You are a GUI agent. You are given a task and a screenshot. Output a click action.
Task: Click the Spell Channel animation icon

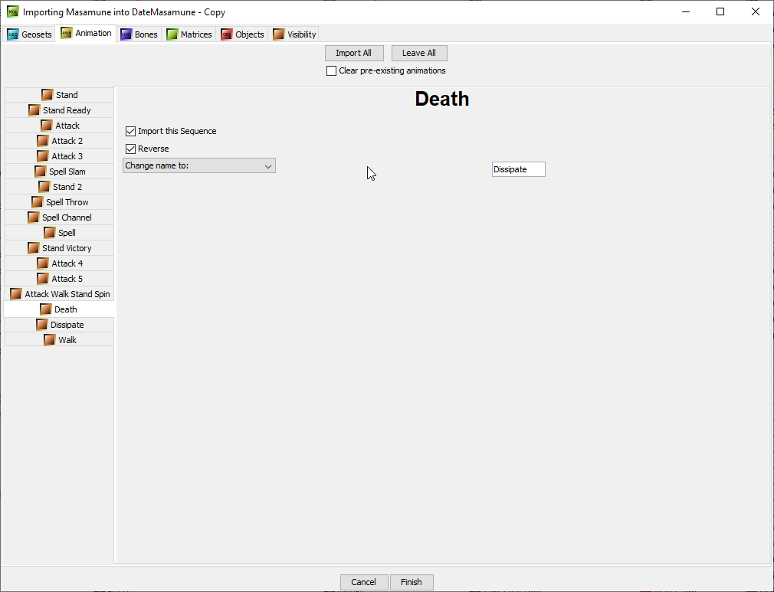[x=34, y=217]
